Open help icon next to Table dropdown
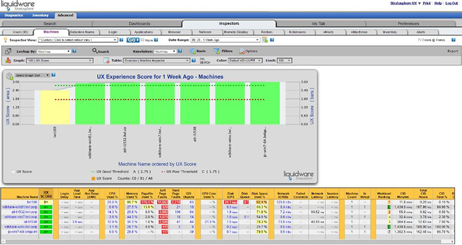 pos(194,60)
